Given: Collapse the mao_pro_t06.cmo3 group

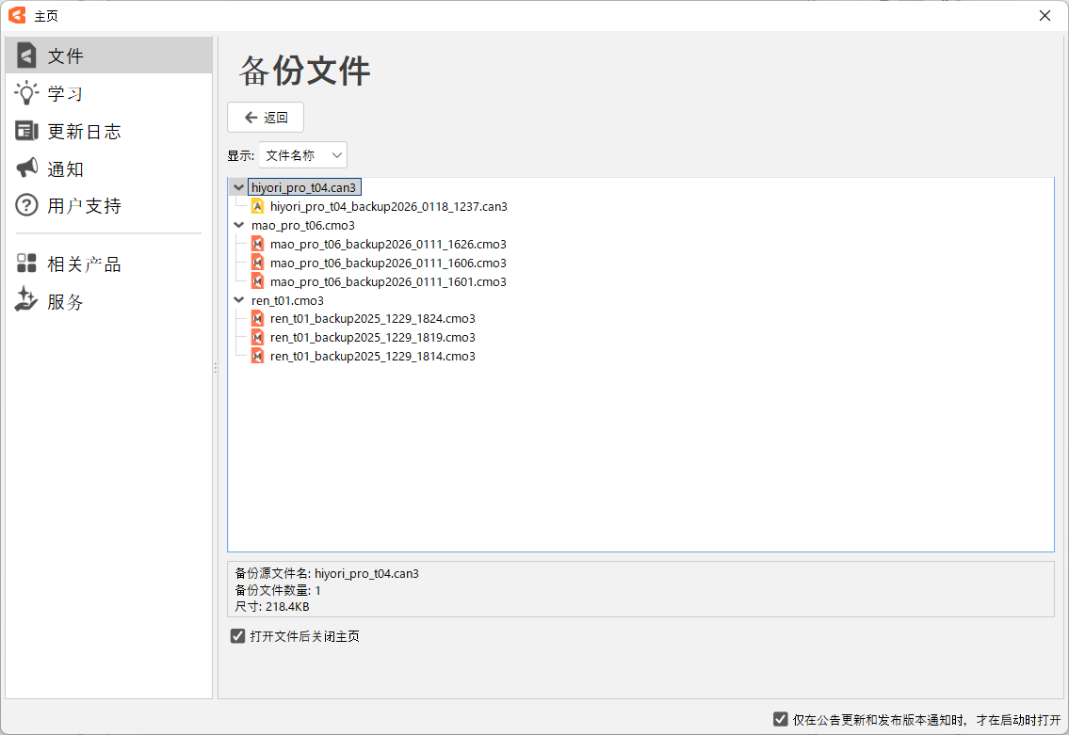Looking at the screenshot, I should tap(239, 225).
